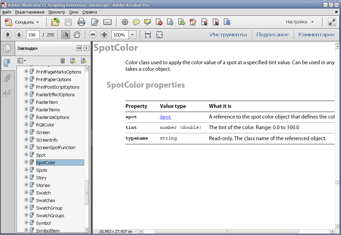Click the bookmarks panel right arrow button
Image resolution: width=341 pixels, height=235 pixels.
click(87, 48)
